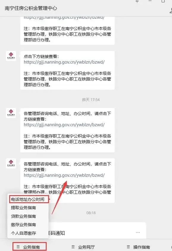Image resolution: width=172 pixels, height=251 pixels.
Task: Click the profile icon at top right
Action: click(x=171, y=11)
